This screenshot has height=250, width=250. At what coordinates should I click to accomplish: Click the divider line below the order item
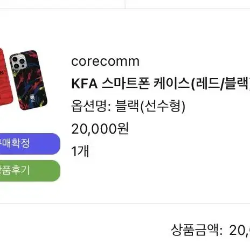pyautogui.click(x=125, y=204)
